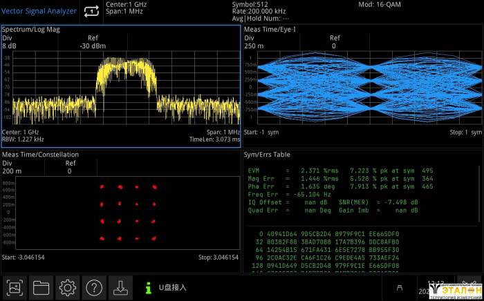Change the Mod: 16-QAM modulation setting

[380, 4]
